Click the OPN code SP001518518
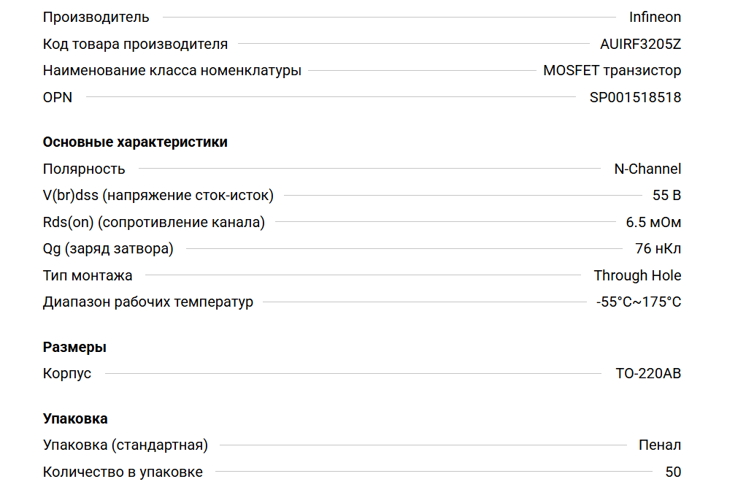Screen dimensions: 746x498 tap(635, 97)
